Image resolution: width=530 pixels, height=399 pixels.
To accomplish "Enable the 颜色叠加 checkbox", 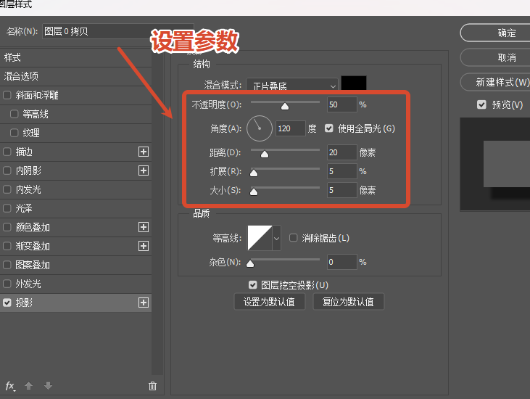I will click(x=7, y=227).
